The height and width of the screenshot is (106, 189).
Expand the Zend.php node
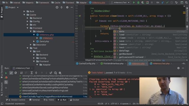click(34, 41)
